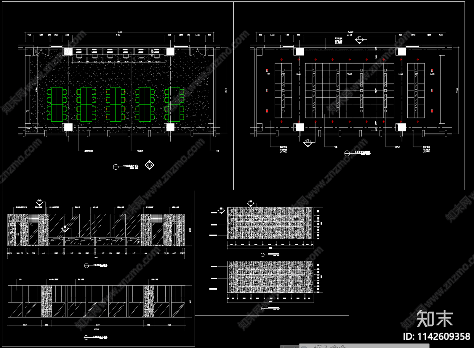This screenshot has width=474, height=348.
Task: Click the lower glass elevation title circle marker
Action: point(86,337)
